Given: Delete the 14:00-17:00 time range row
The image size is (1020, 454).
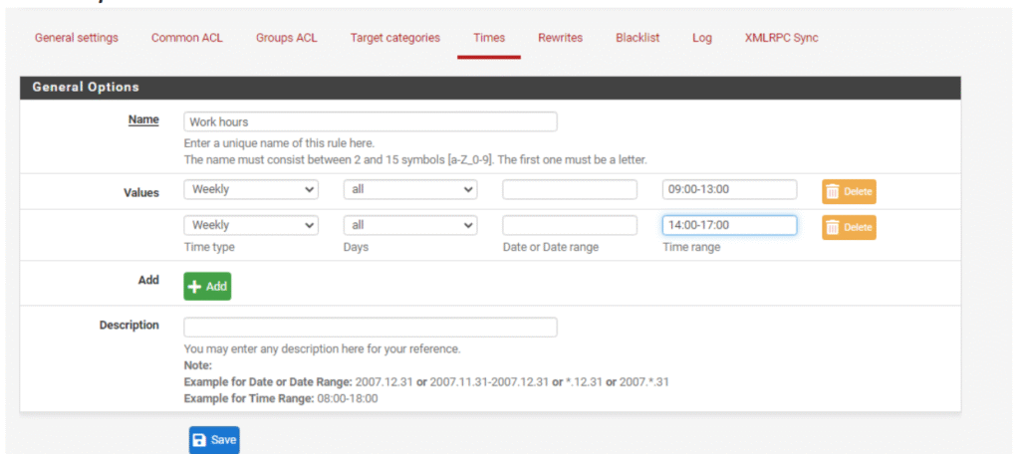Looking at the screenshot, I should tap(849, 227).
